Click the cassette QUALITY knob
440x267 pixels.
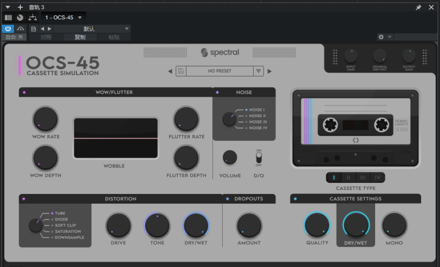pyautogui.click(x=317, y=225)
